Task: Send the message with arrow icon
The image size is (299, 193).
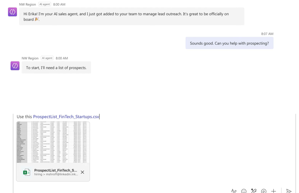Action: coord(289,191)
